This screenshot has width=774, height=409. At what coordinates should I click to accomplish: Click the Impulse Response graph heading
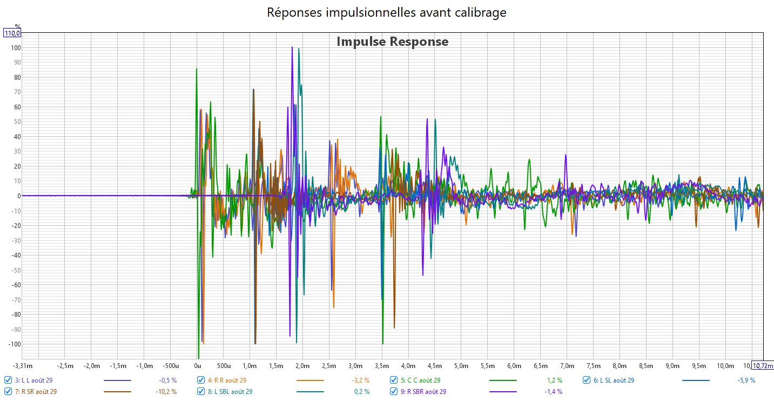point(392,41)
